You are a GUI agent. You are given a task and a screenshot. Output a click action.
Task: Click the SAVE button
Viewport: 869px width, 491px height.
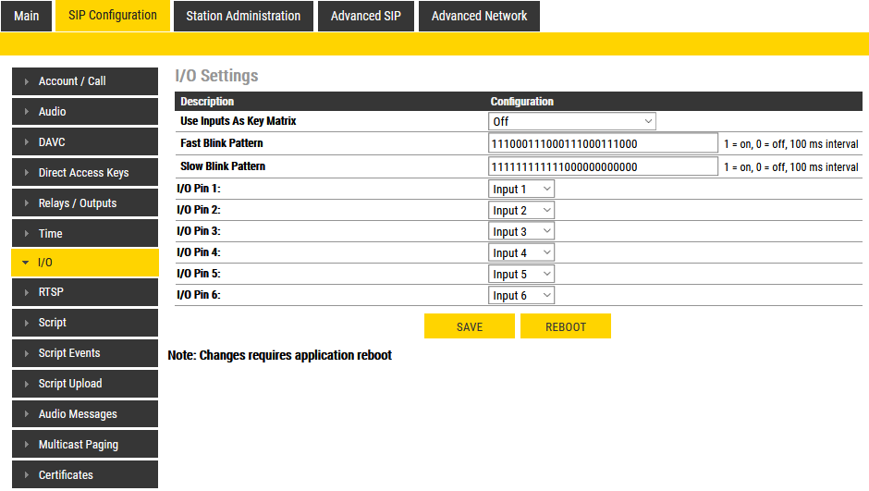(469, 326)
